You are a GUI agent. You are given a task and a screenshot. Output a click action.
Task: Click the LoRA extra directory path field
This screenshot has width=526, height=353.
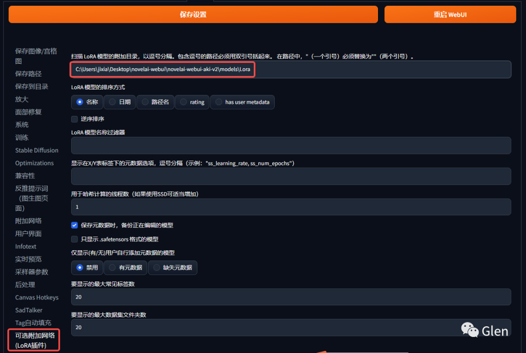pyautogui.click(x=291, y=70)
